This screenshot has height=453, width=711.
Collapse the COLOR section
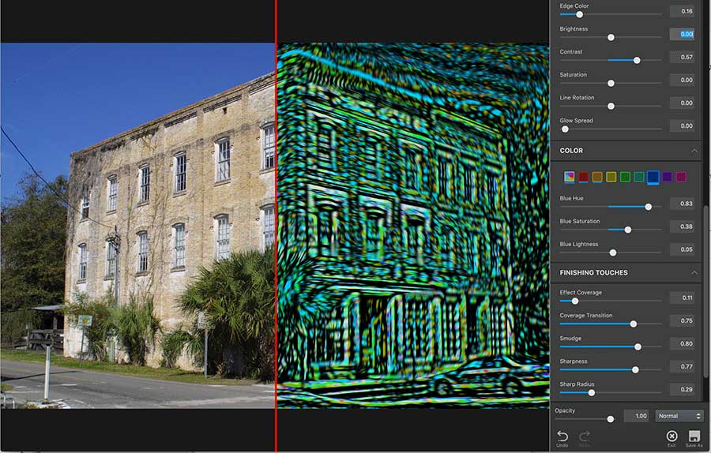click(694, 151)
